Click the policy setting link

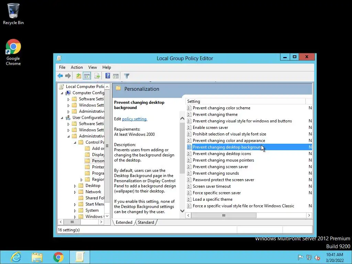click(134, 119)
